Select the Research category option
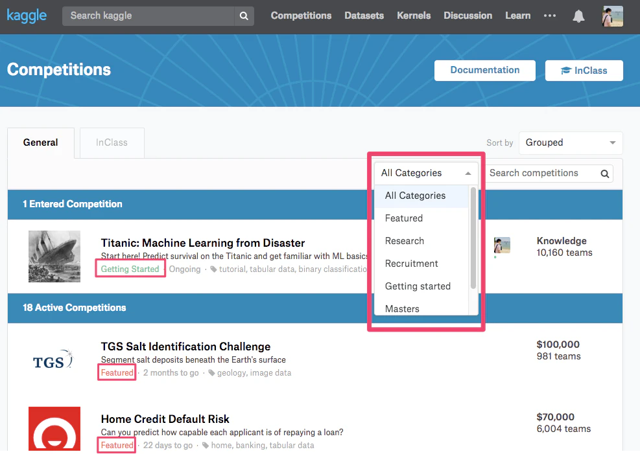Viewport: 640px width, 454px height. pyautogui.click(x=421, y=242)
